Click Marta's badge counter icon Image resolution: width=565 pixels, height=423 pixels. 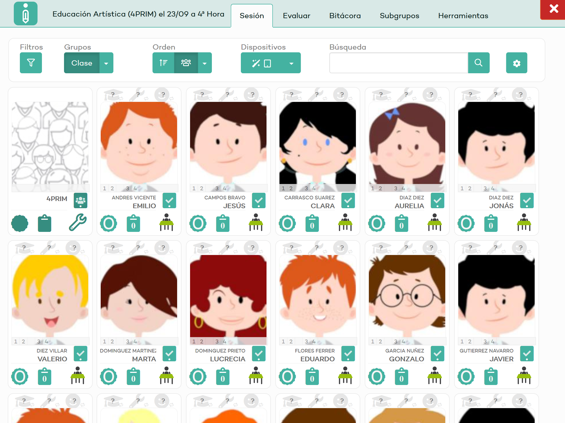click(109, 376)
